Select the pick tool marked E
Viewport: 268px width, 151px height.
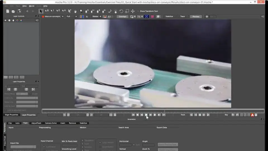(58, 11)
